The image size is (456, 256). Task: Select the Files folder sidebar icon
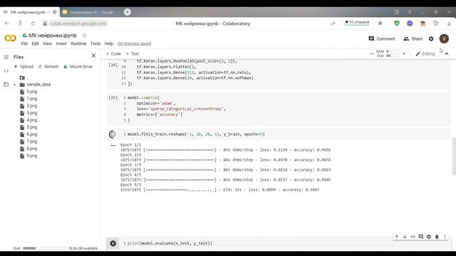(x=6, y=85)
